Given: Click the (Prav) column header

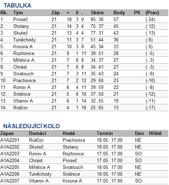Looking at the screenshot, I should (152, 13).
